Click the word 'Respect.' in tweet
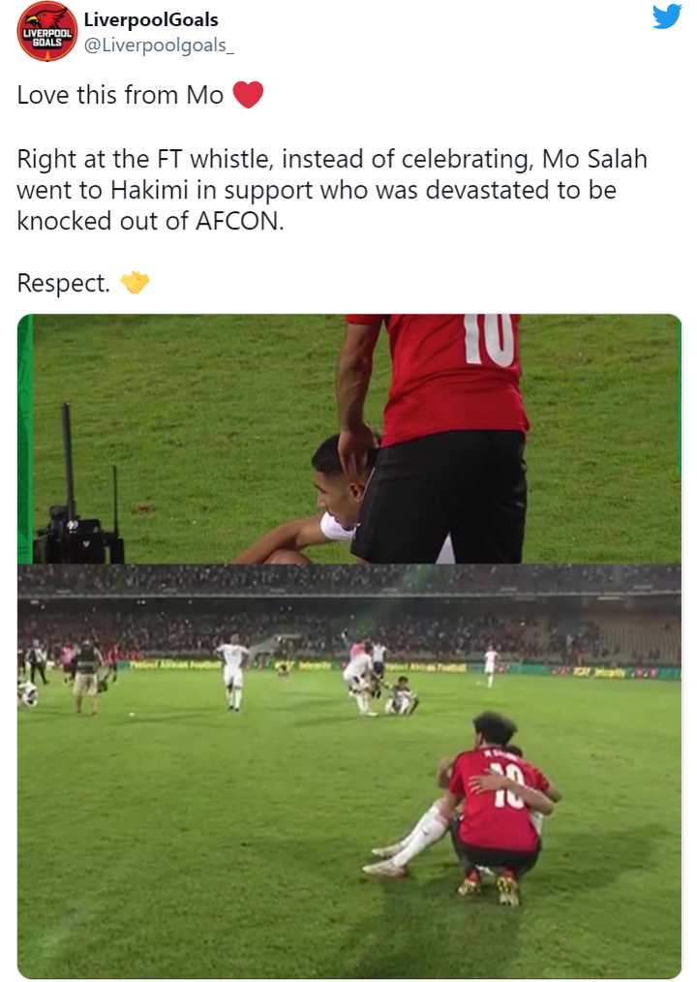 (63, 283)
